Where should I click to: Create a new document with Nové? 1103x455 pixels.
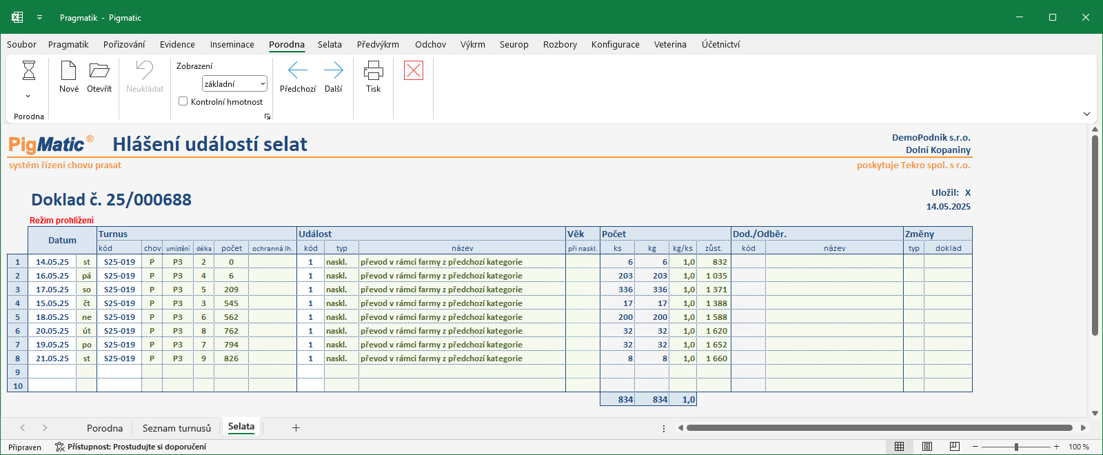point(69,77)
